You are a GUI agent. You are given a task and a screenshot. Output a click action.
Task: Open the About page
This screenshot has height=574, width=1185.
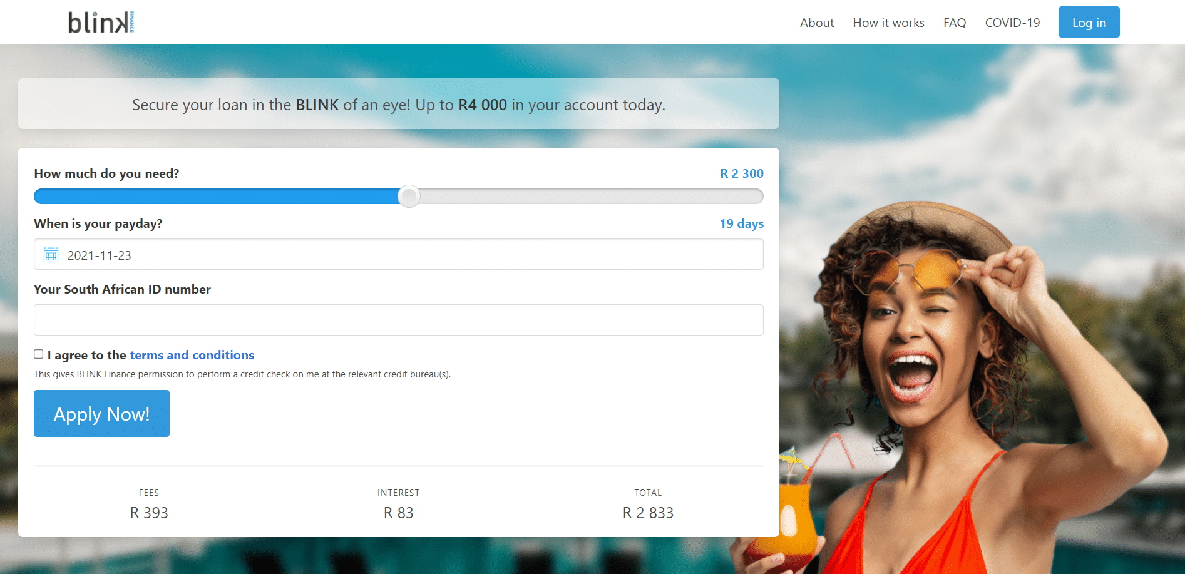pyautogui.click(x=817, y=23)
